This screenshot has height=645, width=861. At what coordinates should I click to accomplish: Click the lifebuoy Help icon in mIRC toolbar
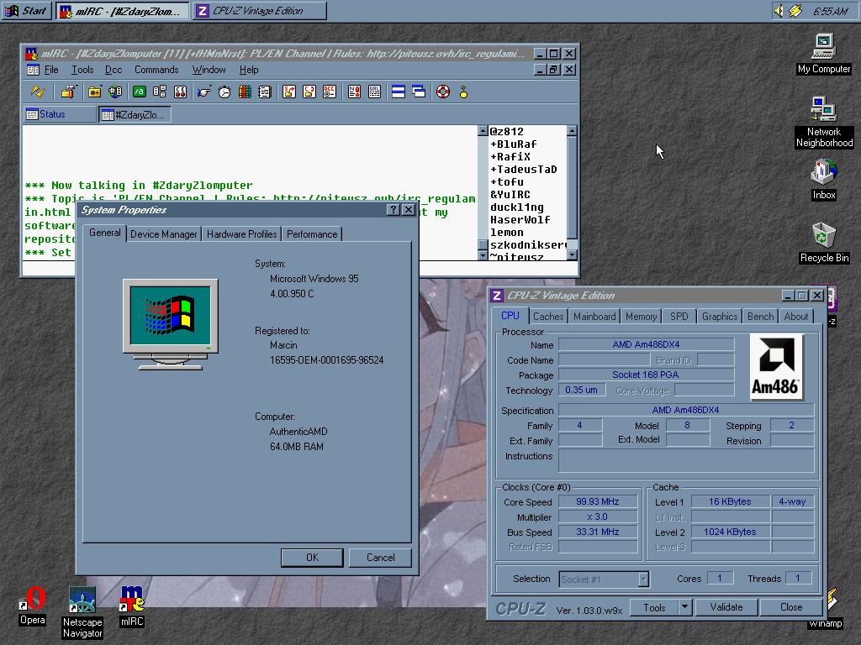tap(443, 92)
